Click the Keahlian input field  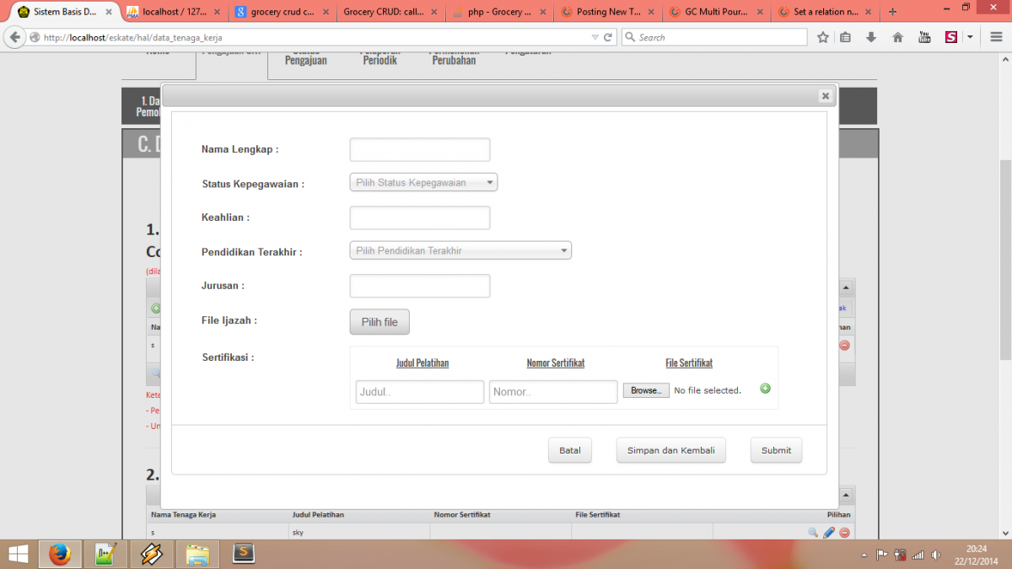(x=420, y=217)
